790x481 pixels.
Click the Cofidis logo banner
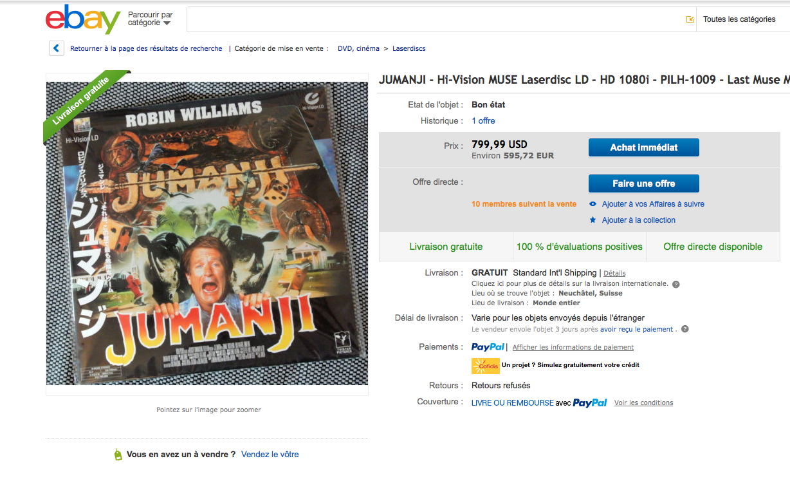click(486, 365)
